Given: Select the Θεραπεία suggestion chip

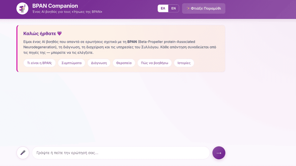Looking at the screenshot, I should (x=124, y=63).
